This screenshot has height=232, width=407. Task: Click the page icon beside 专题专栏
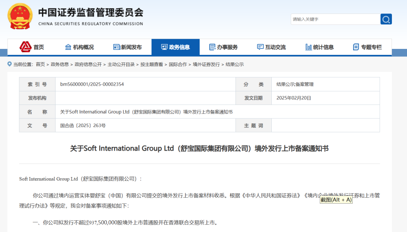click(356, 47)
